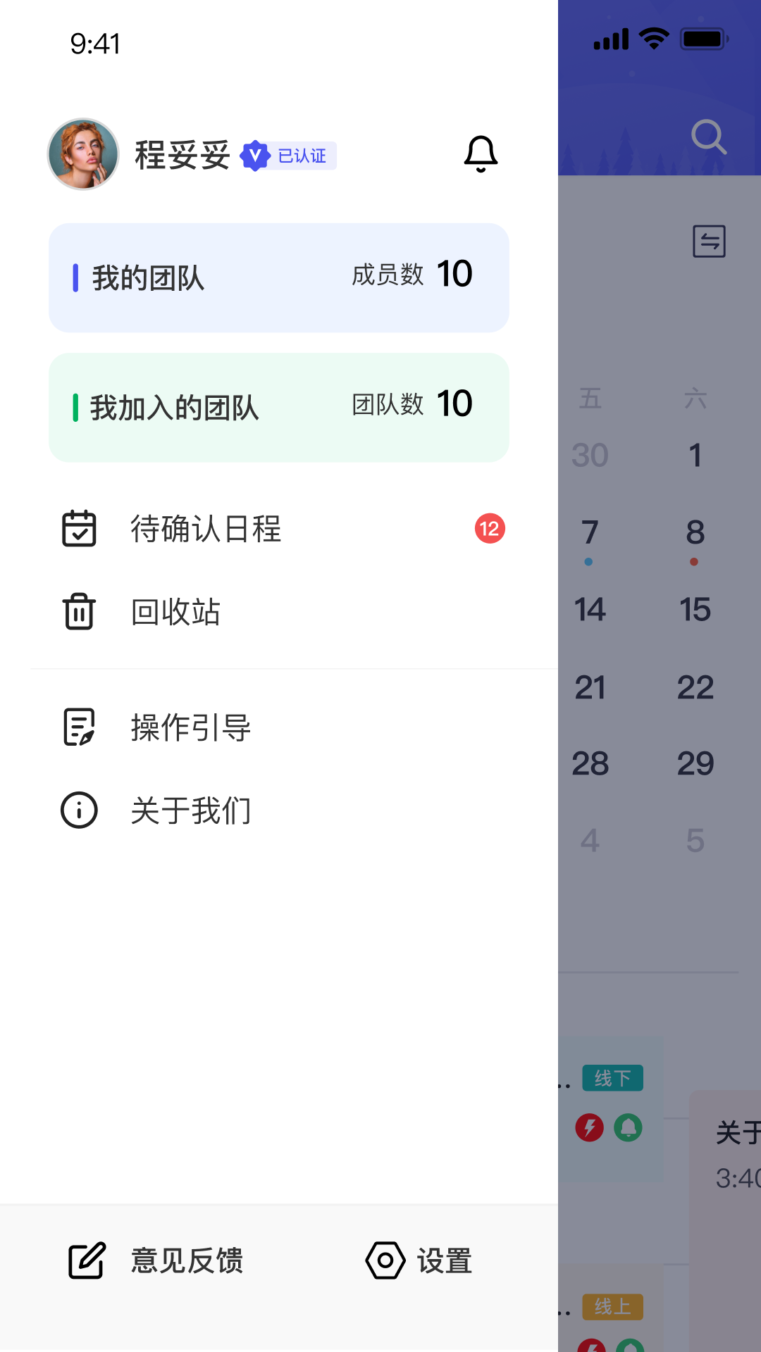Click the 已认证 verified badge
761x1352 pixels.
coord(289,156)
